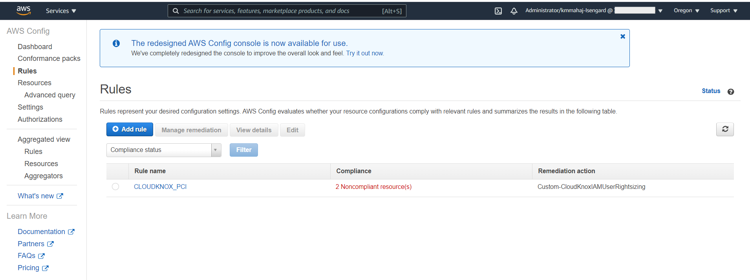
Task: Select the CLOUDKNOX_PCI rule radio button
Action: [x=115, y=187]
